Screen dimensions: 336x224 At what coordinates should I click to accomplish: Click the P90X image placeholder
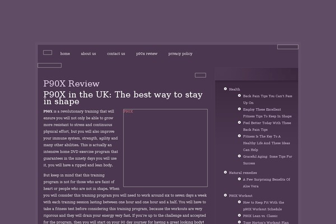point(165,148)
